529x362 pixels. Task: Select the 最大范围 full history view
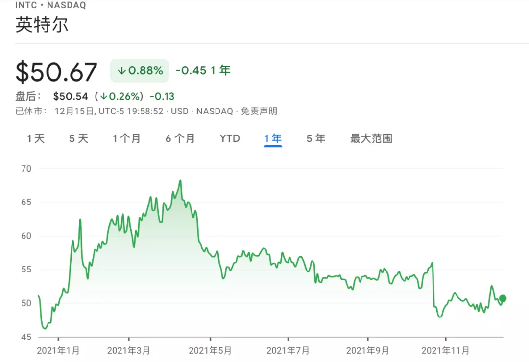[x=370, y=138]
